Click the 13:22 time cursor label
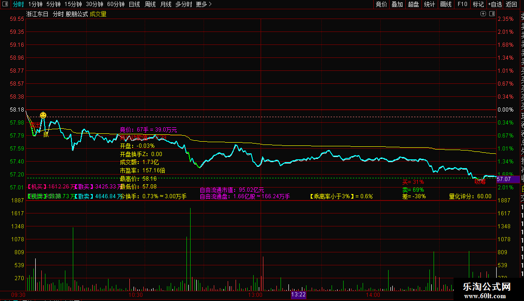This screenshot has height=301, width=524. tap(299, 295)
